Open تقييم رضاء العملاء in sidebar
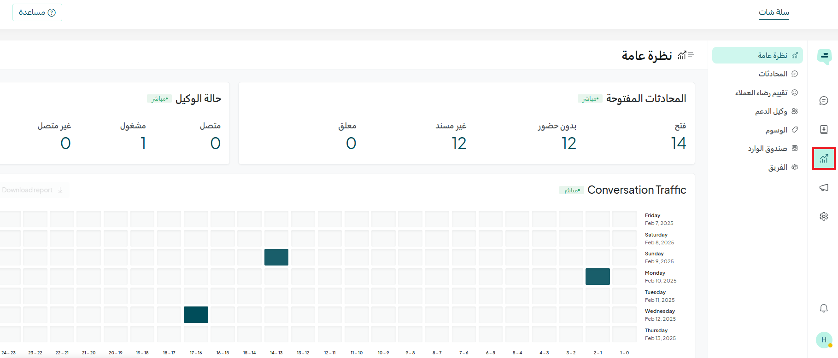The height and width of the screenshot is (358, 838). click(x=757, y=92)
